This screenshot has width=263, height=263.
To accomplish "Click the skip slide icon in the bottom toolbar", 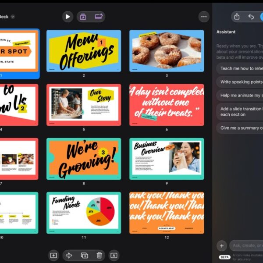I will tap(69, 256).
